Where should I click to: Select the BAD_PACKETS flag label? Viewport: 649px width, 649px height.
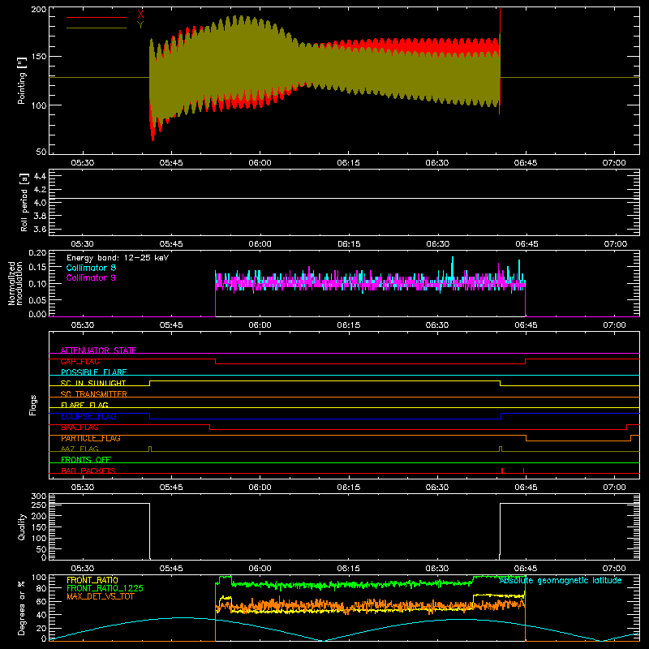click(88, 471)
